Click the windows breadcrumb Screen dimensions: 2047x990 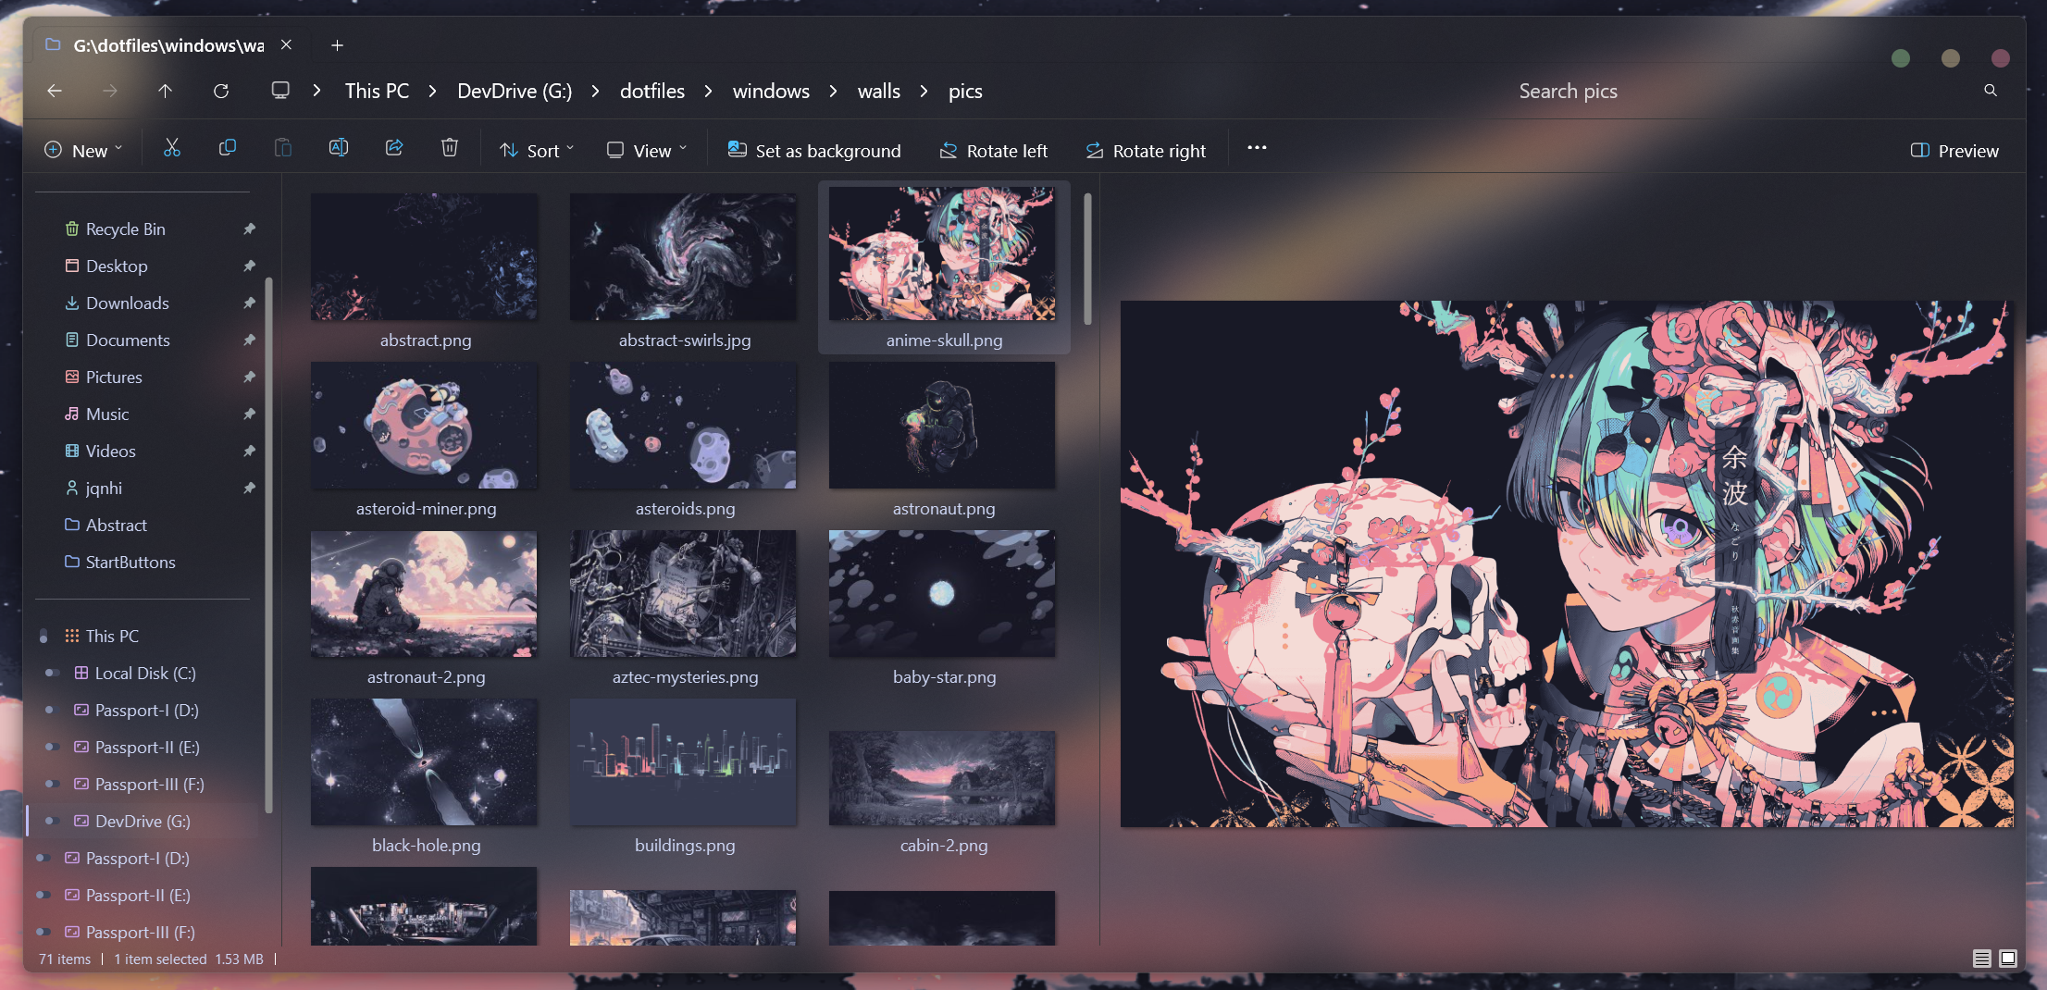tap(771, 91)
